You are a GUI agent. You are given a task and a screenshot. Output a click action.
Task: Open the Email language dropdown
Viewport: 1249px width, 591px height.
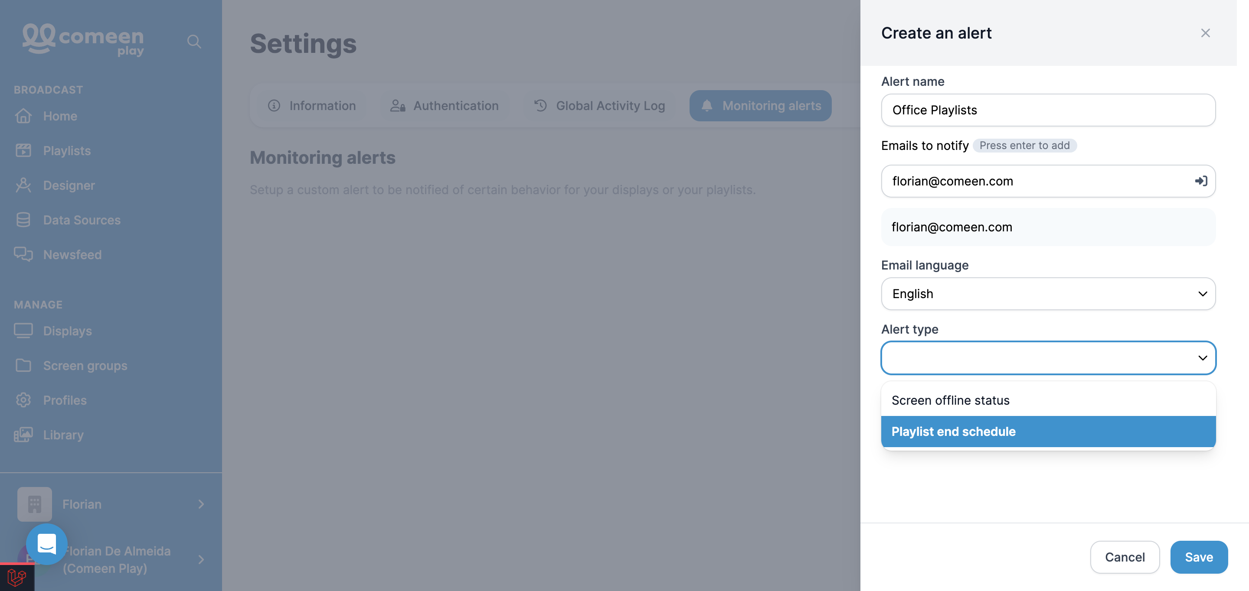pyautogui.click(x=1048, y=294)
